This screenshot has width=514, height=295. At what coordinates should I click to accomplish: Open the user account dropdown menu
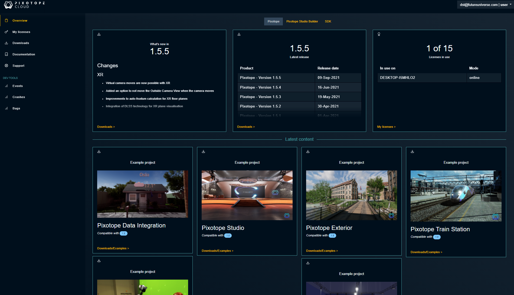coord(486,5)
